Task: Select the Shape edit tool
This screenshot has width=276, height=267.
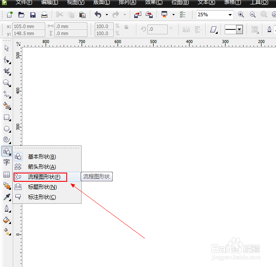Action: pyautogui.click(x=7, y=60)
